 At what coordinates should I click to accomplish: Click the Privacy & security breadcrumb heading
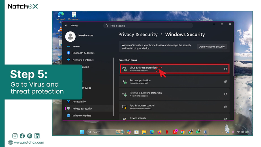138,35
